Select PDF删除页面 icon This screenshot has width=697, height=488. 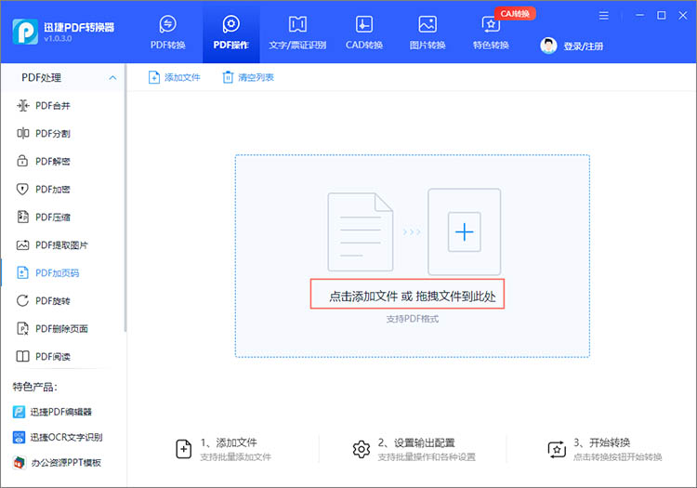pyautogui.click(x=22, y=328)
